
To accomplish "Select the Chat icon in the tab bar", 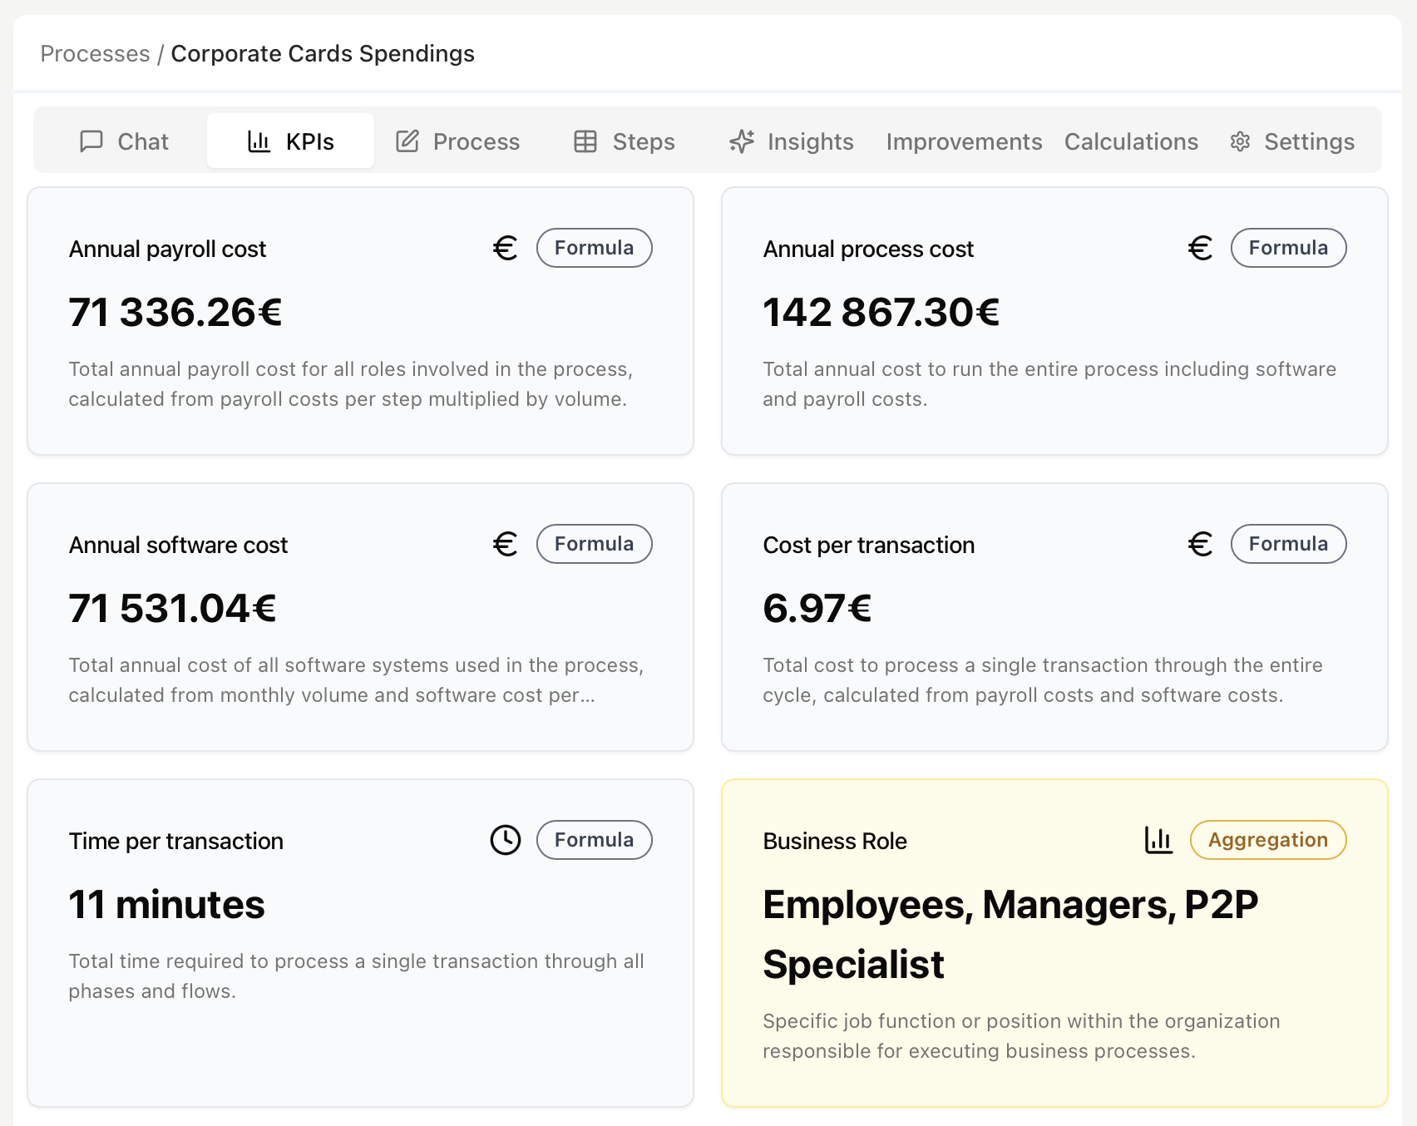I will point(91,141).
